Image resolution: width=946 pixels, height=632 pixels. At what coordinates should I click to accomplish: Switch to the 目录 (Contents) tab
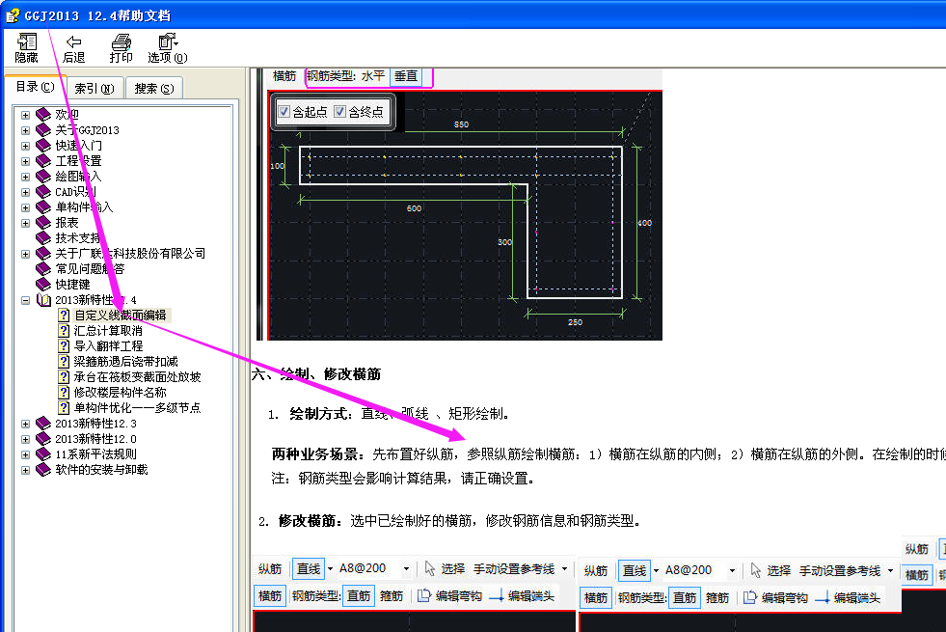click(x=35, y=87)
